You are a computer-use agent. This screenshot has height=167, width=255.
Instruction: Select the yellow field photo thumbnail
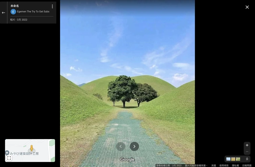tap(233, 159)
